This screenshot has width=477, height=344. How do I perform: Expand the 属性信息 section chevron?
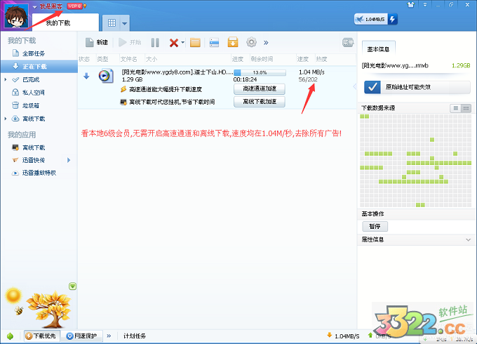pyautogui.click(x=468, y=239)
